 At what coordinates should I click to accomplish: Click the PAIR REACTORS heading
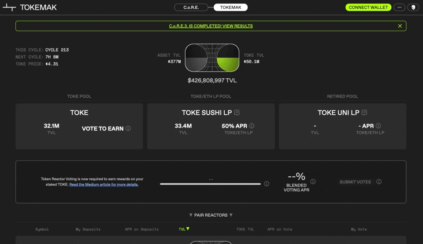point(211,215)
